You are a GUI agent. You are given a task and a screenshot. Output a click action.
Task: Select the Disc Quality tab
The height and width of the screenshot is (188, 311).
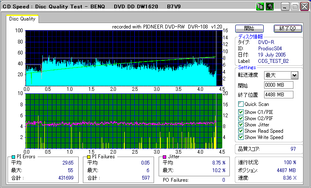22,19
